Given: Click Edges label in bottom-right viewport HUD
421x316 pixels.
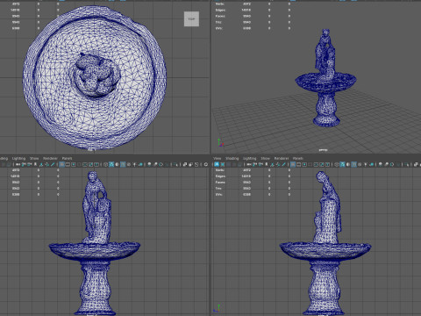Looking at the screenshot, I should point(220,176).
